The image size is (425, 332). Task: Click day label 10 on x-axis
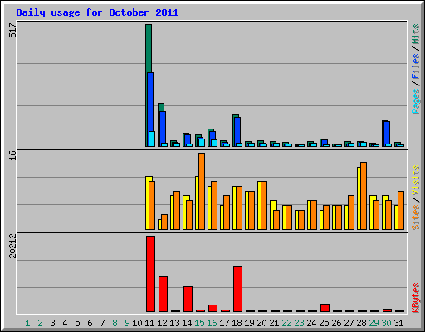pos(137,323)
